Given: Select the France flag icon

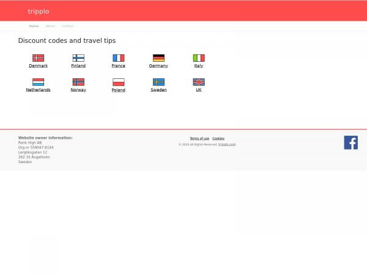Looking at the screenshot, I should point(118,58).
